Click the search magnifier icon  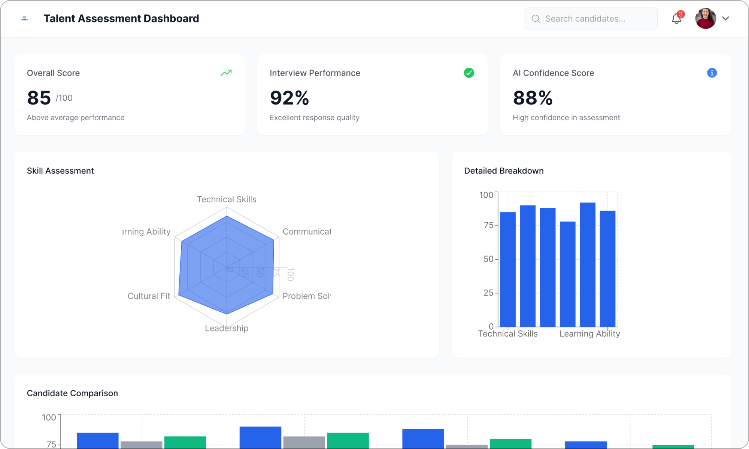point(536,18)
